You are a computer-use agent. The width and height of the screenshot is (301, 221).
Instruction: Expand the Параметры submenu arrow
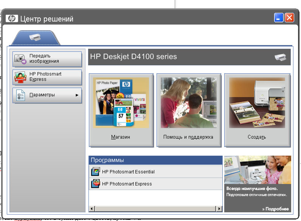[x=77, y=95]
